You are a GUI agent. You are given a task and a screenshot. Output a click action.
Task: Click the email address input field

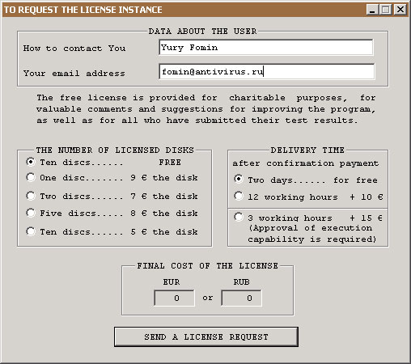(x=267, y=72)
